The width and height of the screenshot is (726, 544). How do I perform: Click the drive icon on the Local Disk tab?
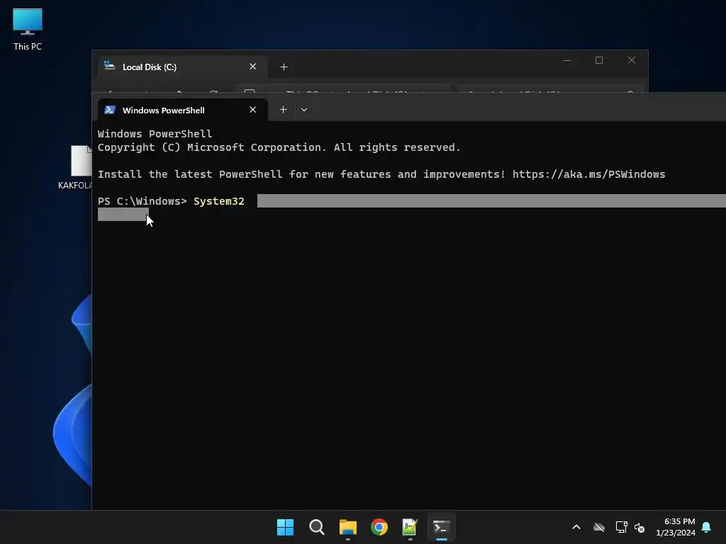click(x=110, y=66)
